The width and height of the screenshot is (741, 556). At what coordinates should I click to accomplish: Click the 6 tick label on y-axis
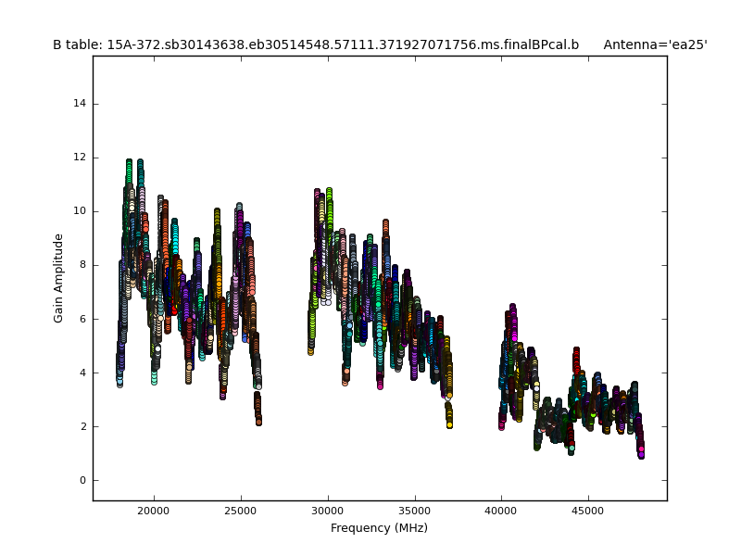point(83,319)
